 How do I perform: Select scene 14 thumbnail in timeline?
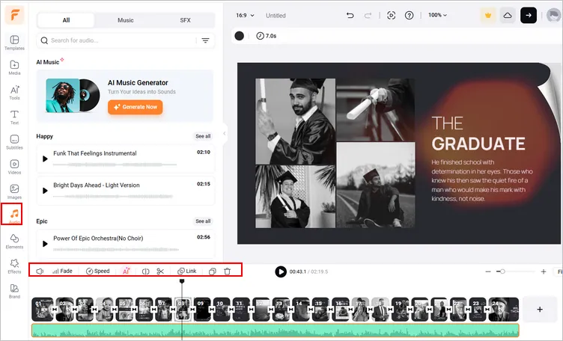(301, 309)
